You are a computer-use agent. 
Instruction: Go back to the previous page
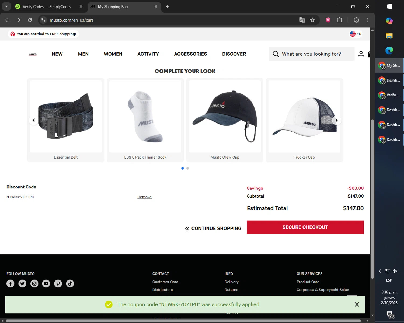[7, 20]
